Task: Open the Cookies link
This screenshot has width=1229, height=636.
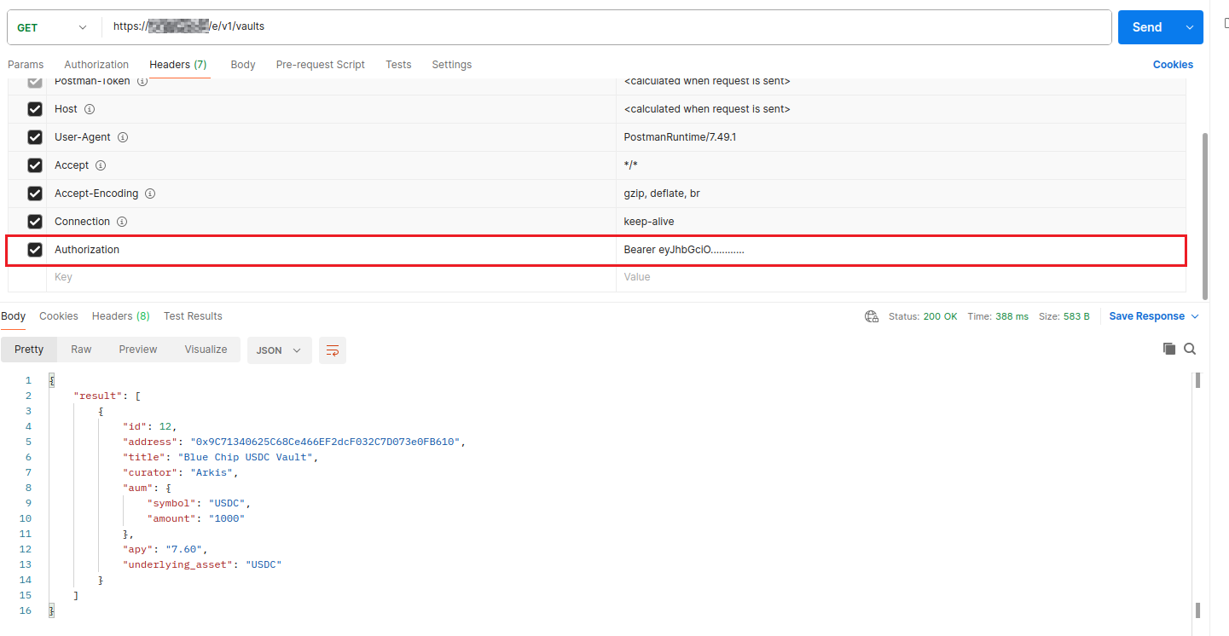Action: pyautogui.click(x=1173, y=65)
